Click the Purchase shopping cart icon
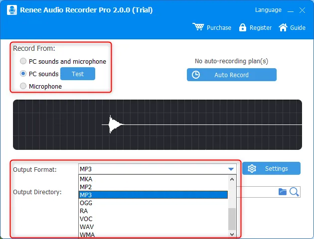314x239 pixels. click(x=198, y=27)
